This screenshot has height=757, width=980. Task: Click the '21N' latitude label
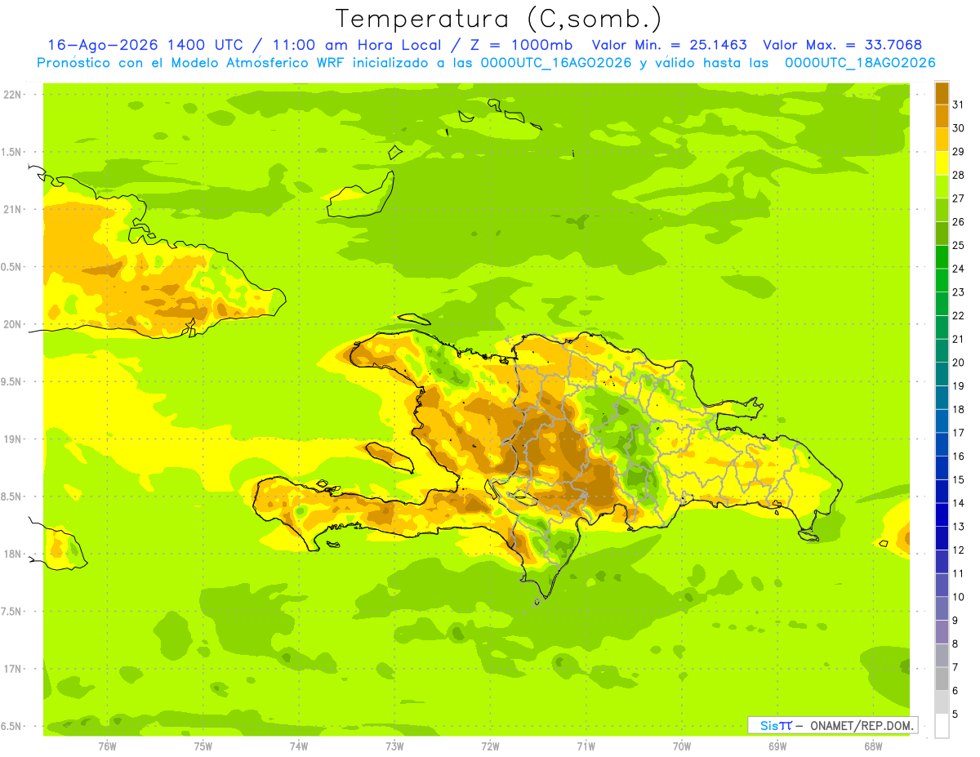point(12,209)
